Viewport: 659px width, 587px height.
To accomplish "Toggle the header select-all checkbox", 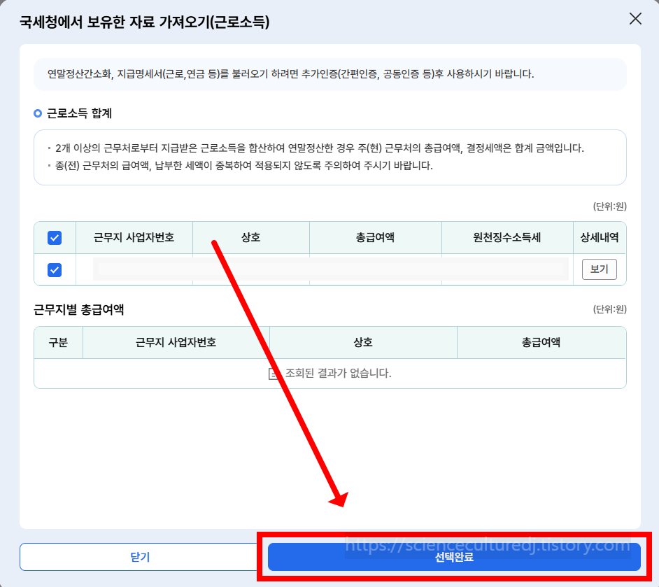I will 55,238.
